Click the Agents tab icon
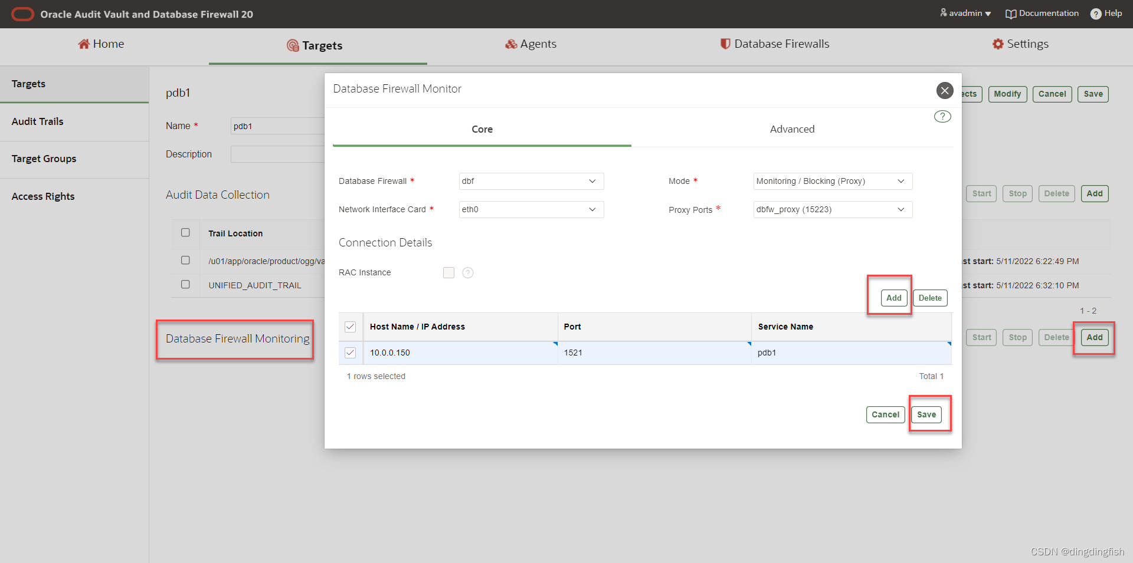This screenshot has width=1133, height=563. 511,44
